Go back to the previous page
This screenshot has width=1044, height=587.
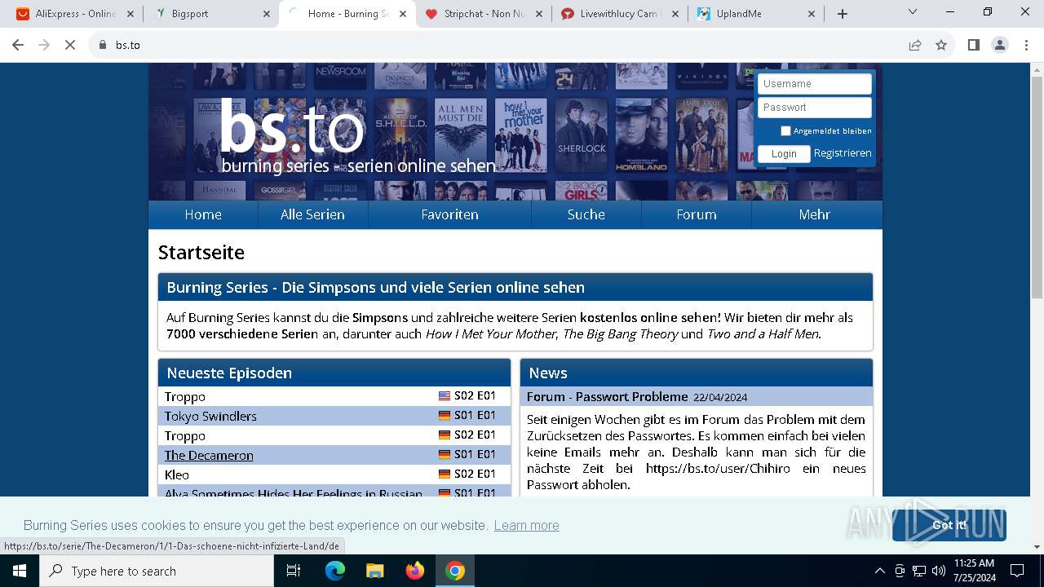coord(18,45)
